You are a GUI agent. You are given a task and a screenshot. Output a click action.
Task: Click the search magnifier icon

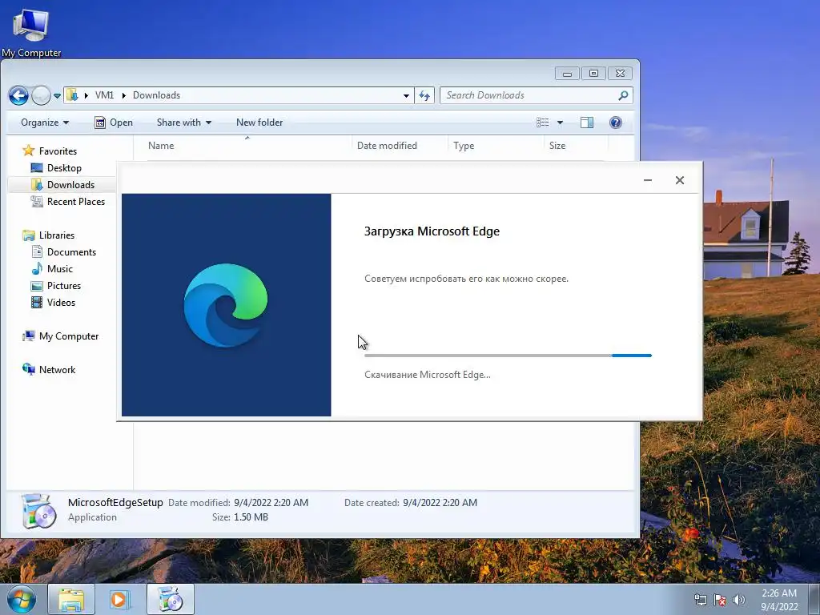[623, 95]
